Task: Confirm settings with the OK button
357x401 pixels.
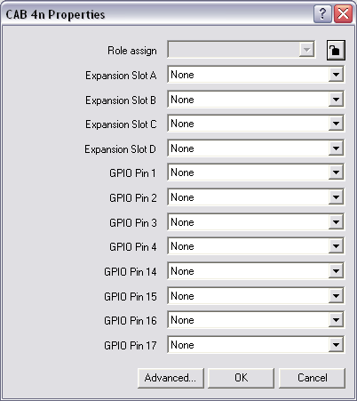Action: pos(241,378)
